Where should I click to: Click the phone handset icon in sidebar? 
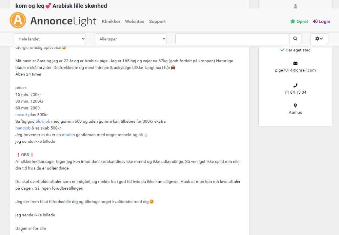point(295,86)
